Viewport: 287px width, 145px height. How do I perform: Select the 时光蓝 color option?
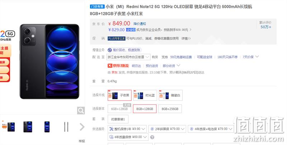coord(145,95)
